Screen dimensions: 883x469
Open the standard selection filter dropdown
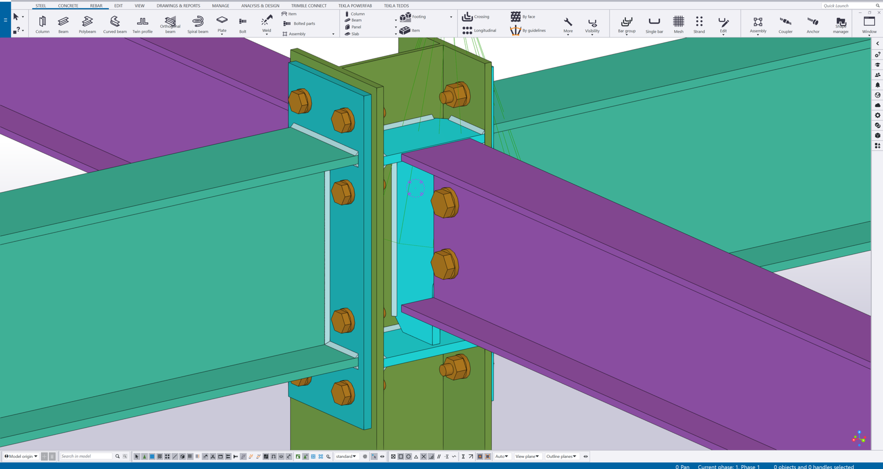346,456
